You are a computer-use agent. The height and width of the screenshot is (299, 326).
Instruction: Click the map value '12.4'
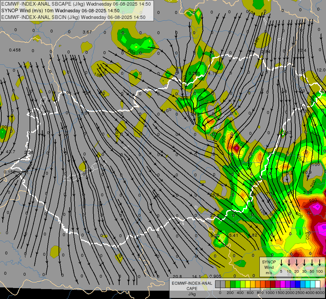[x=302, y=50]
